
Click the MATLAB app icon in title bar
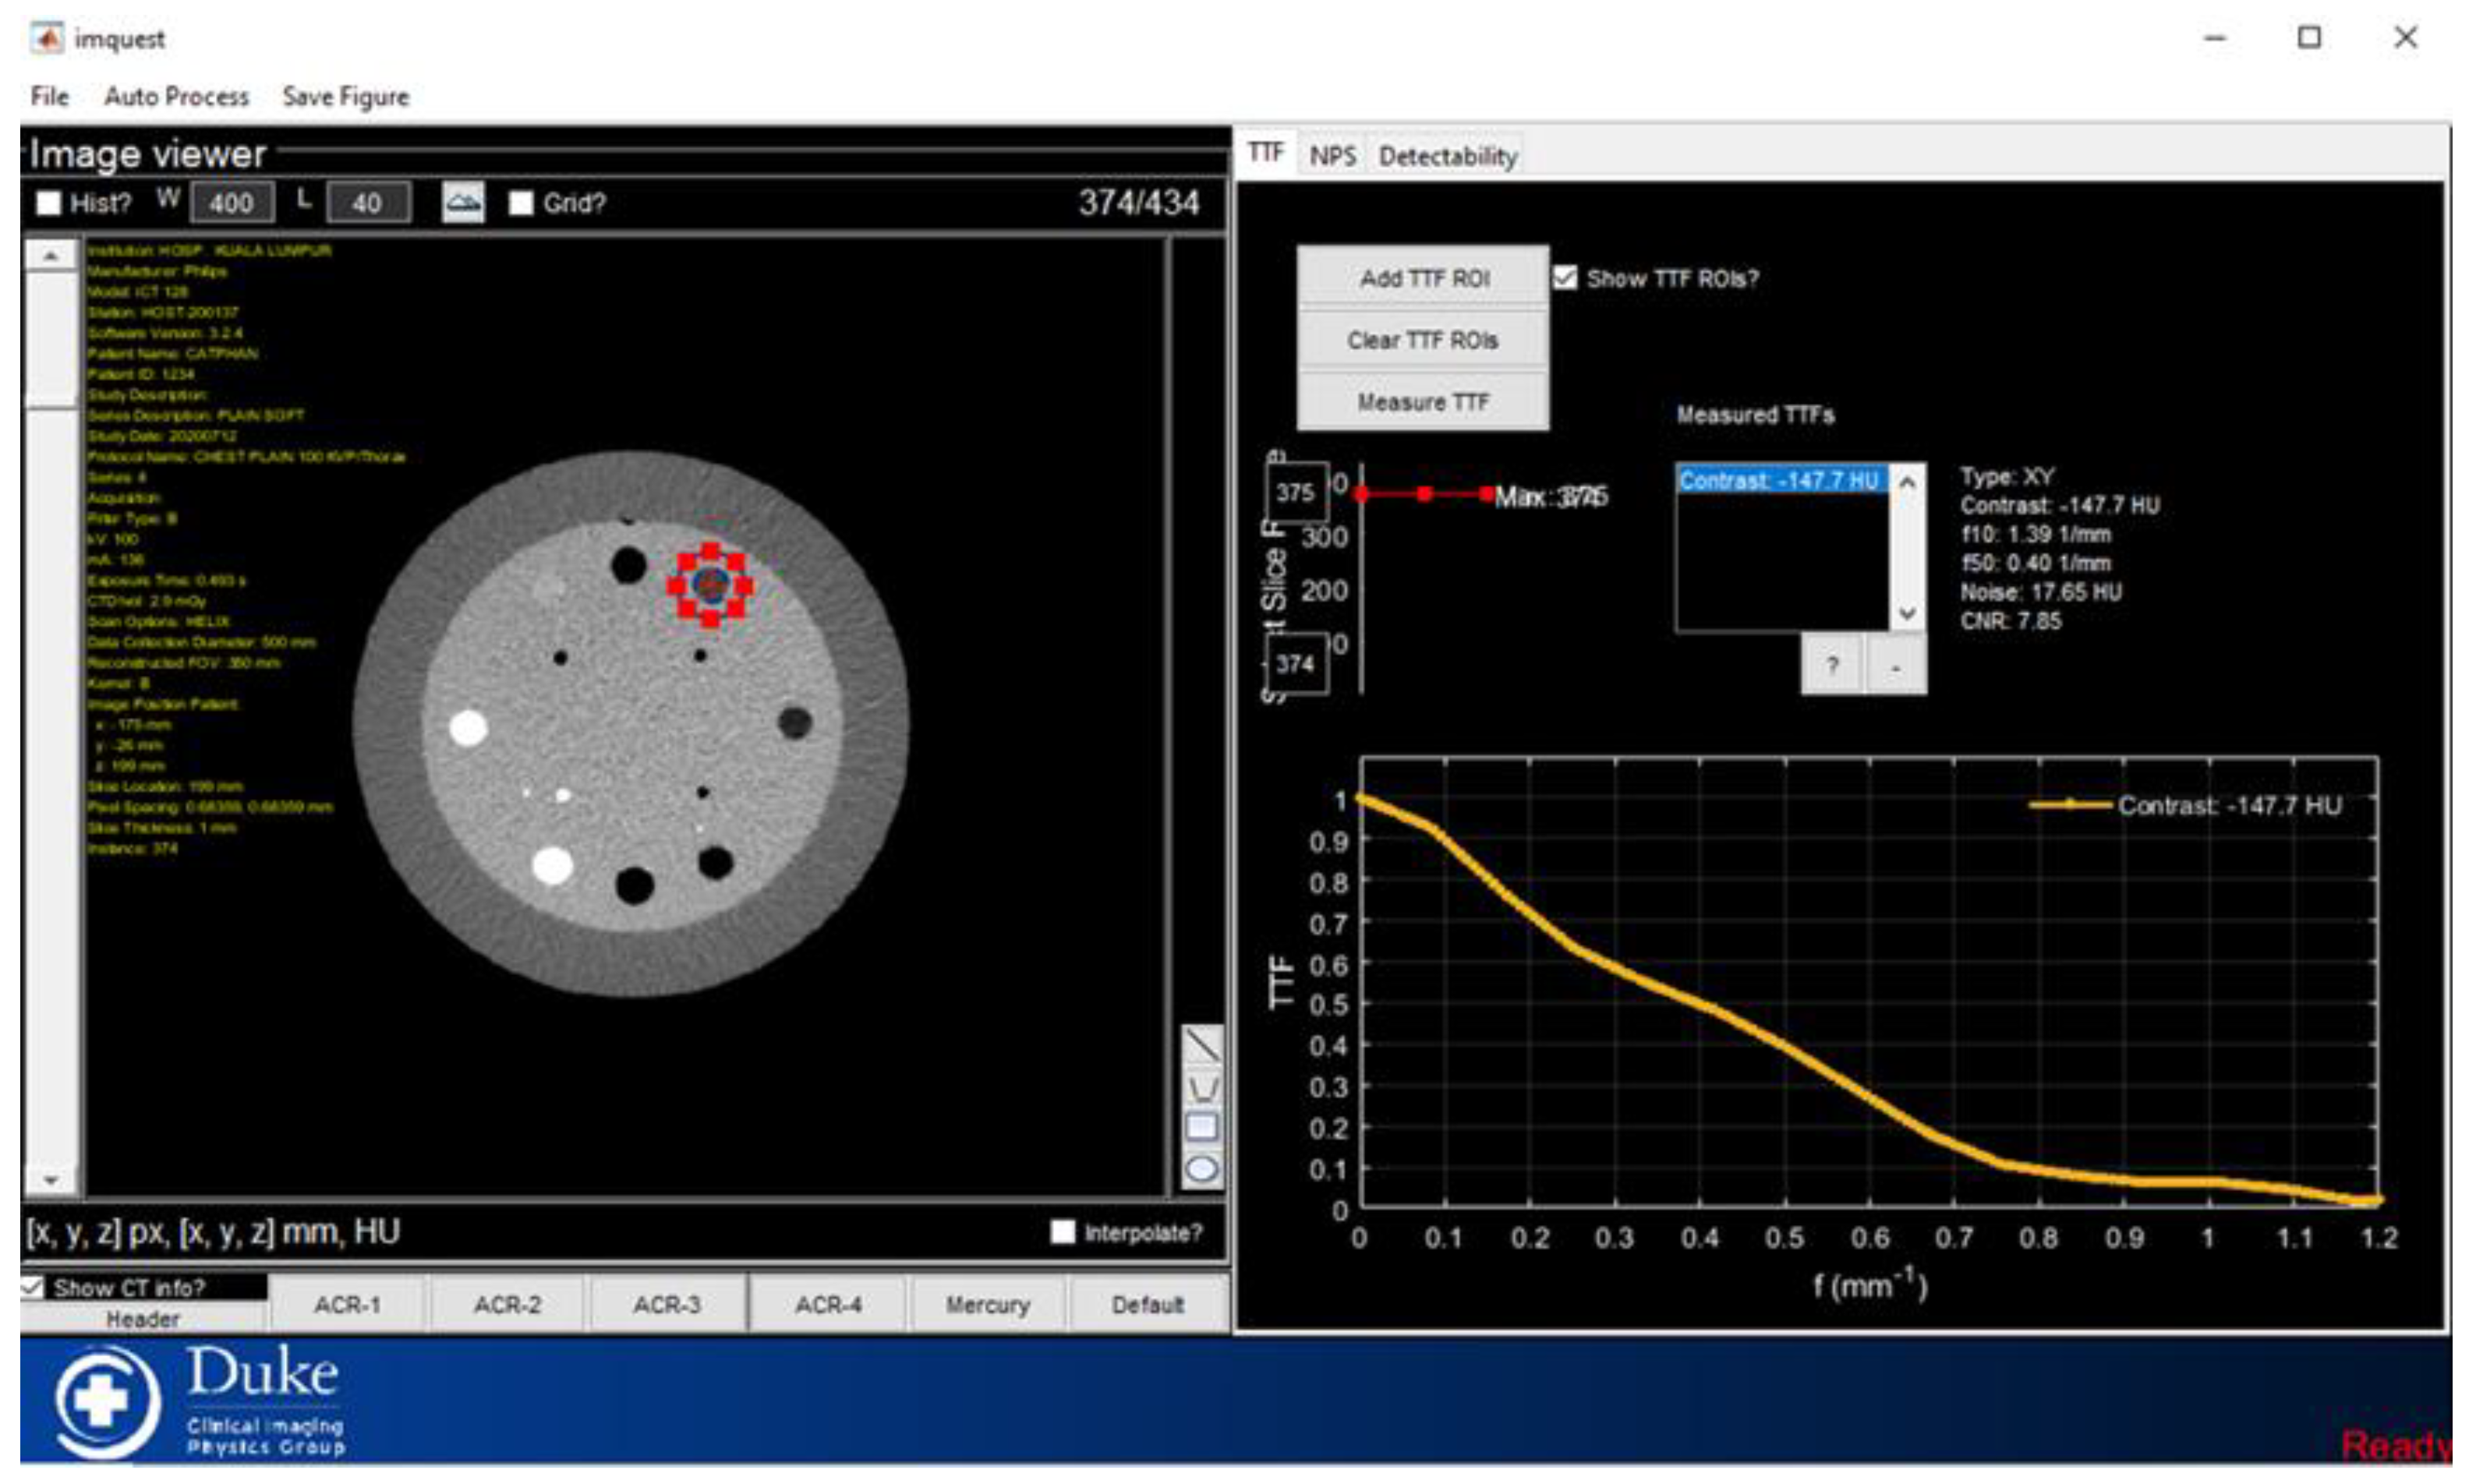(x=46, y=38)
